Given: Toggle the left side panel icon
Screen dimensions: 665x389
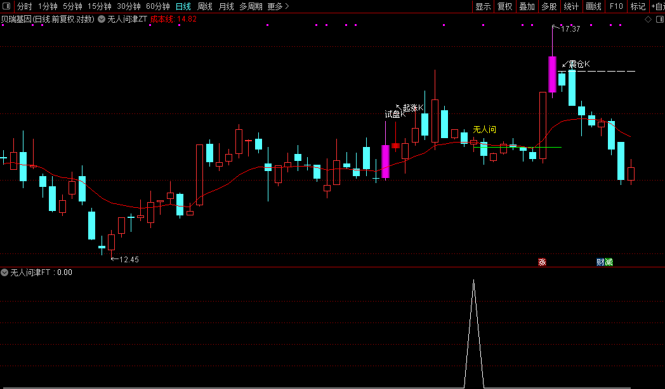Looking at the screenshot, I should click(6, 6).
